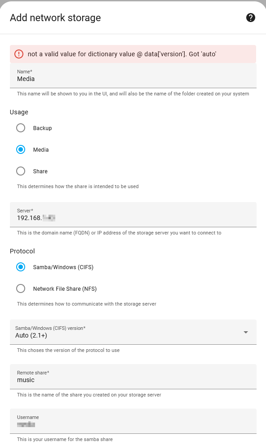
Task: Click the version error message banner
Action: [133, 54]
